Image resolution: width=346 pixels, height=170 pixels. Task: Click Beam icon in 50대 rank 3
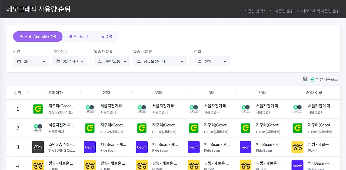[245, 147]
